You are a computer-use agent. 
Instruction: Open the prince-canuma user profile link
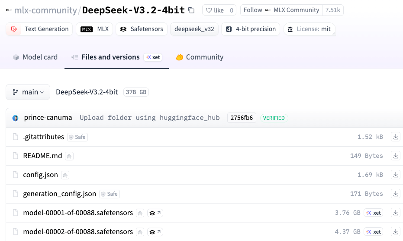point(48,118)
